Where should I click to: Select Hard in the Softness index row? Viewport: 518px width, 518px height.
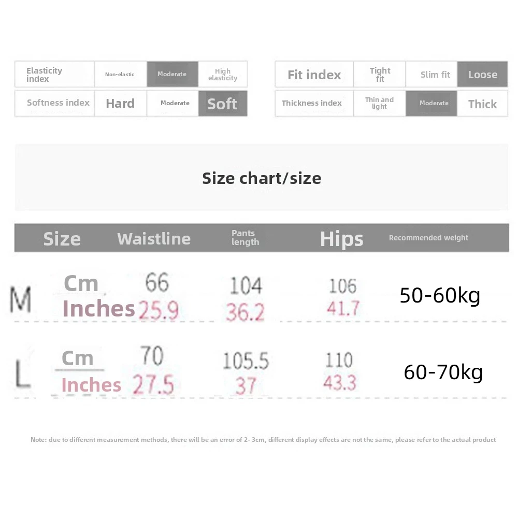click(x=120, y=104)
